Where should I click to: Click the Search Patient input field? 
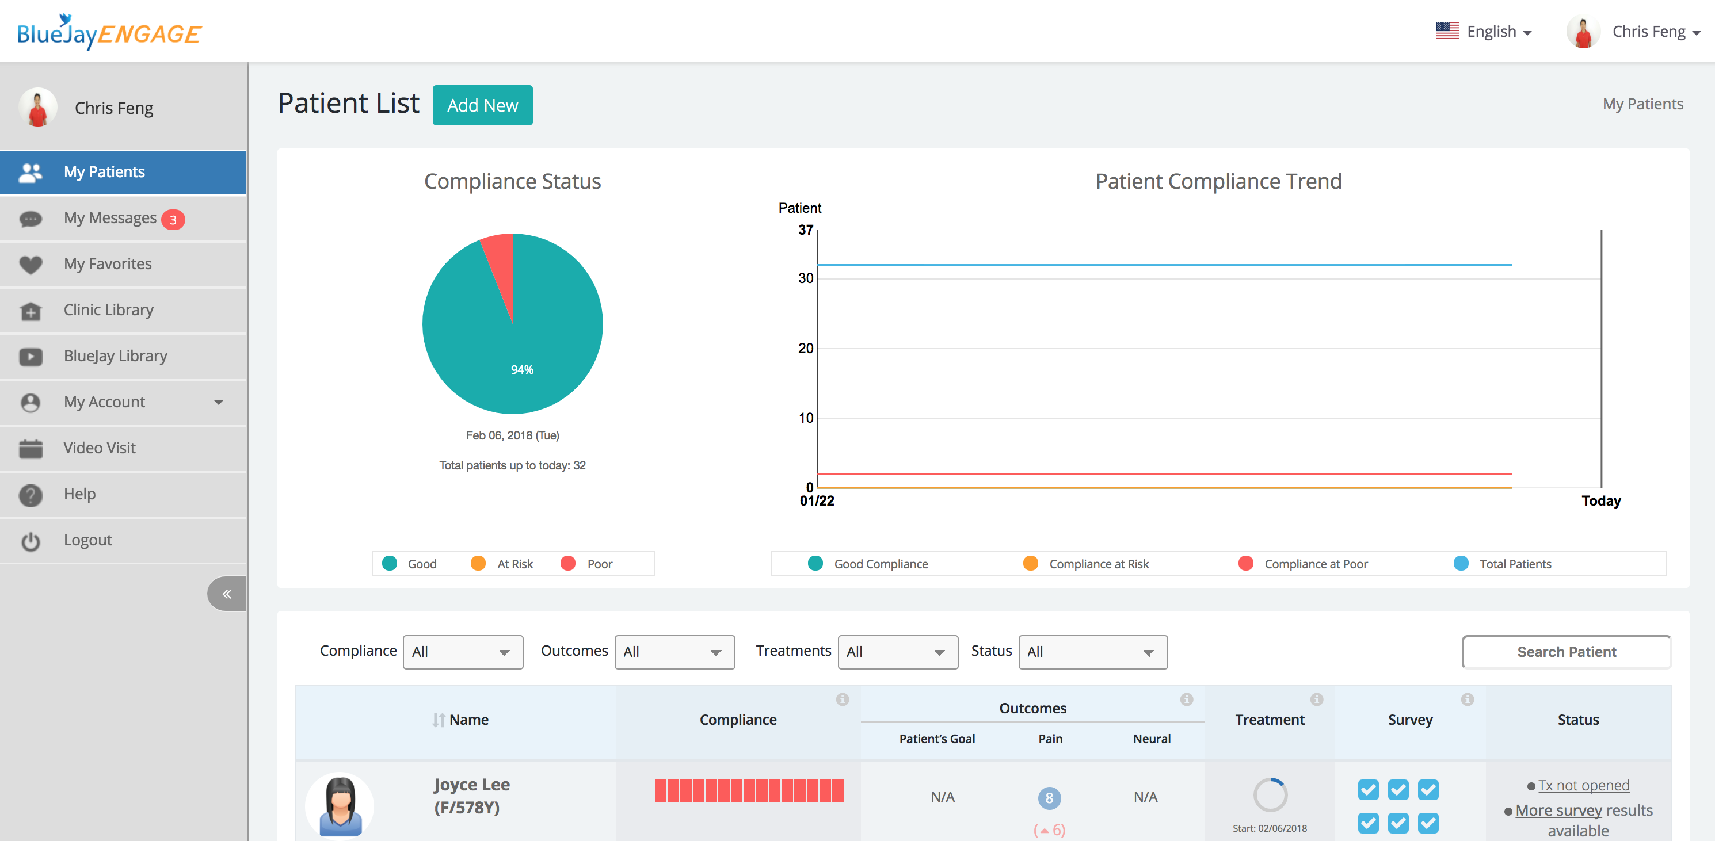click(x=1566, y=652)
